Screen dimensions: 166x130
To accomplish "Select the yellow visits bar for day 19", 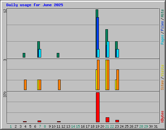I will pos(96,80).
